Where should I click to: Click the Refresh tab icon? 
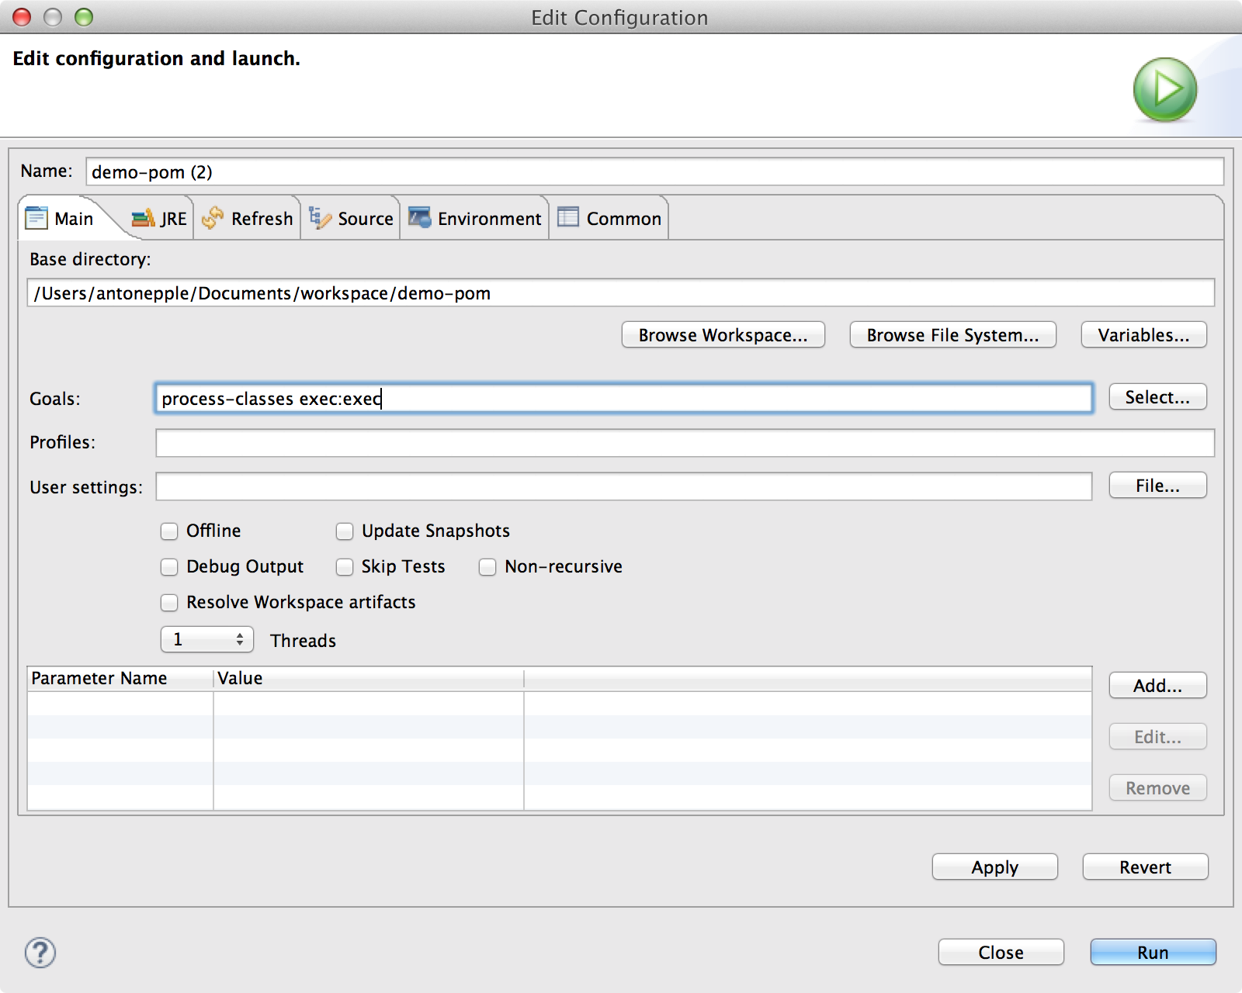212,219
